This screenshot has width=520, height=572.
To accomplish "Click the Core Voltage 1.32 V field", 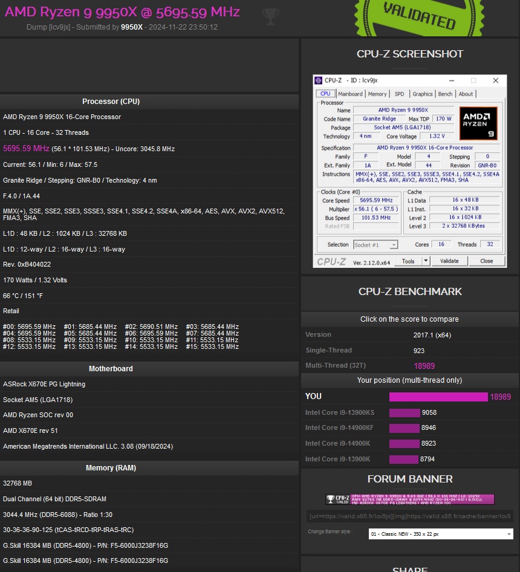I will 437,136.
